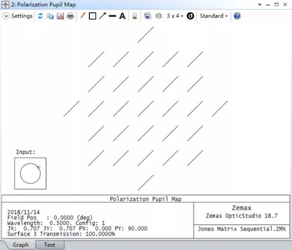
Task: Open the Standard dropdown menu
Action: (213, 16)
